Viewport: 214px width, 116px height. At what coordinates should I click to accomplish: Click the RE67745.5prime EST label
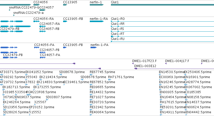point(102,72)
